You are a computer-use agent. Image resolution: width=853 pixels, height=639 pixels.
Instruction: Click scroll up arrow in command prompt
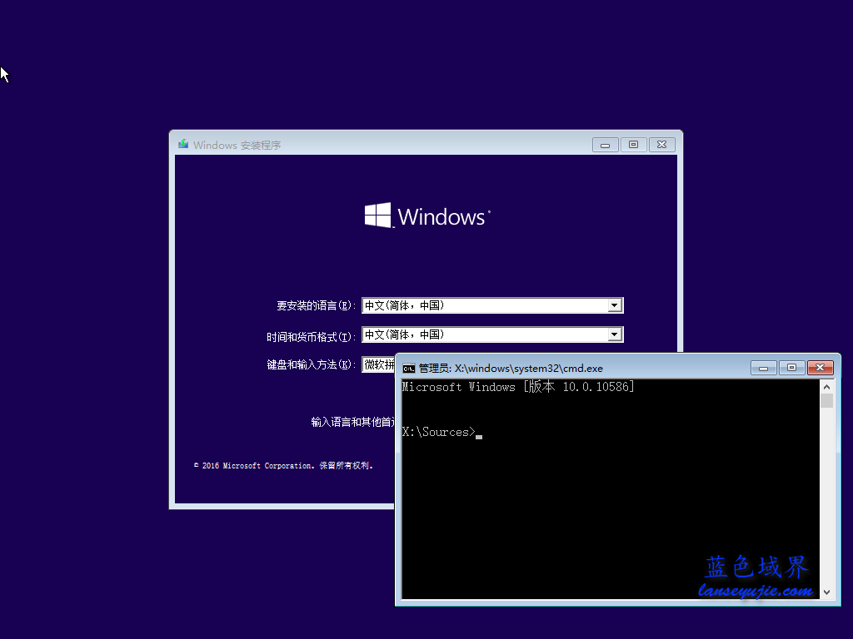[x=827, y=387]
